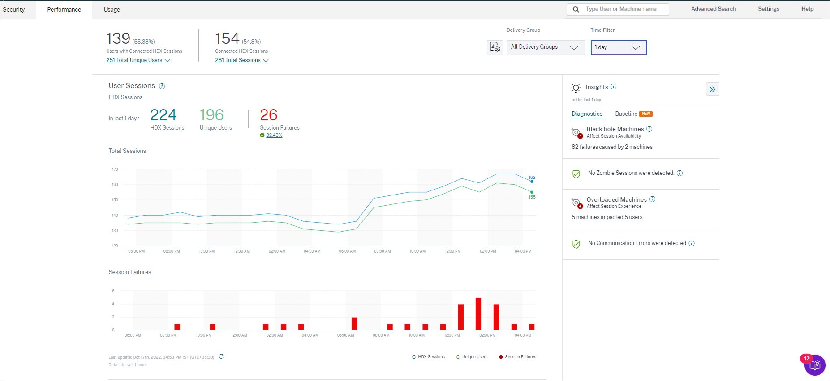Open the purple notifications lightbulb widget

[815, 365]
